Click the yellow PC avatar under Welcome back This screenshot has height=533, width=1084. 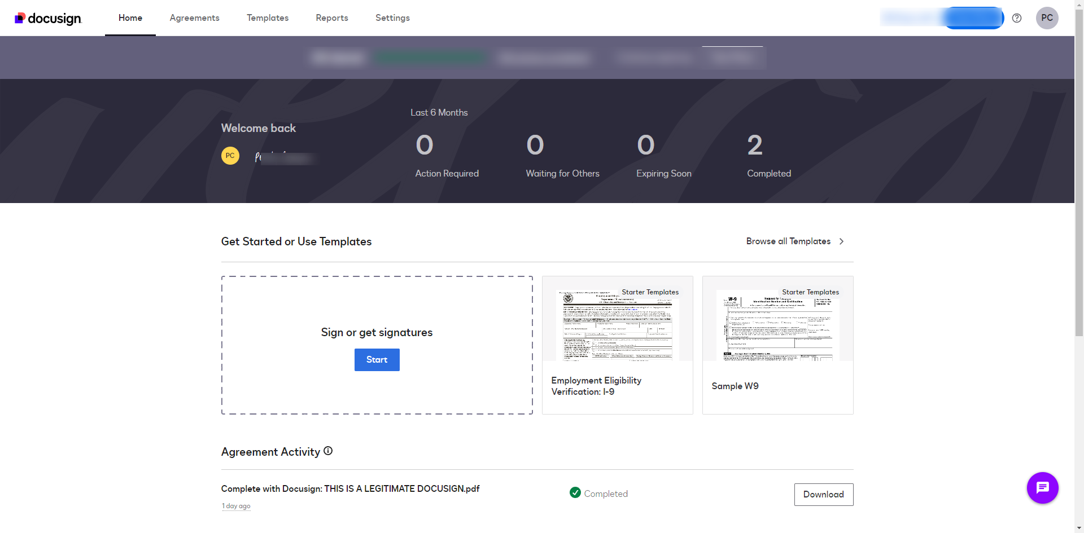pos(230,156)
